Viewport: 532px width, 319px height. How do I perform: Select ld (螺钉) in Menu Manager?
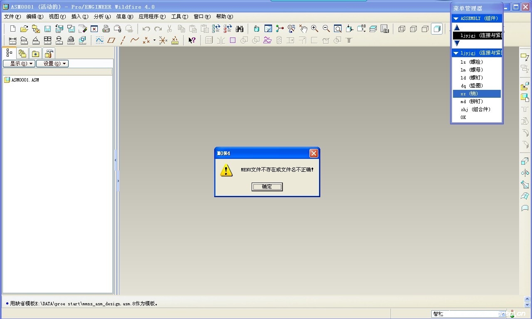pyautogui.click(x=477, y=78)
